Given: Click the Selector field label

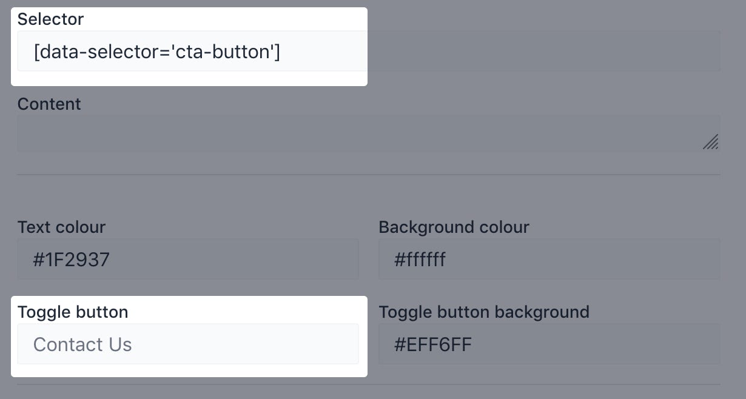Looking at the screenshot, I should point(50,19).
